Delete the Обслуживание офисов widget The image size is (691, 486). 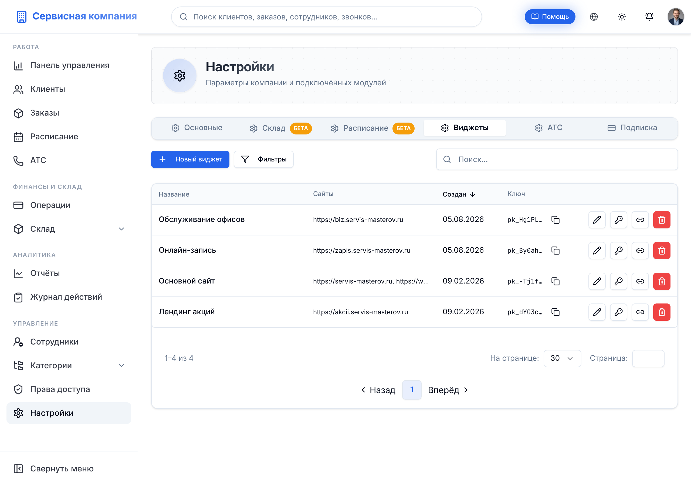click(x=662, y=220)
